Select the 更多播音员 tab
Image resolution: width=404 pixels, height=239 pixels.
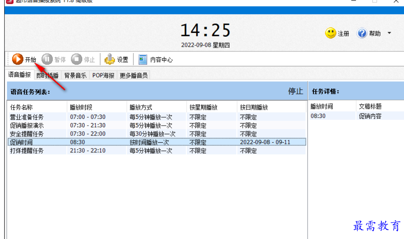click(133, 75)
